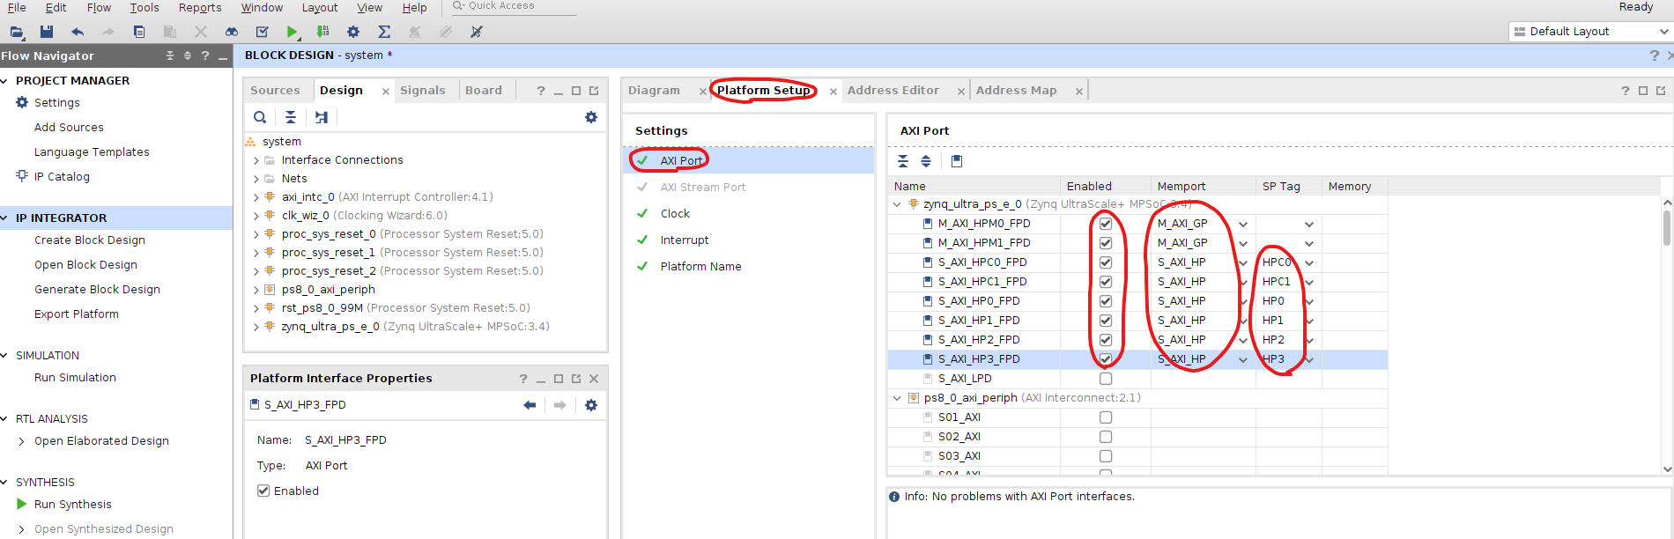1674x539 pixels.
Task: Click the binoculars Find icon
Action: pyautogui.click(x=232, y=32)
